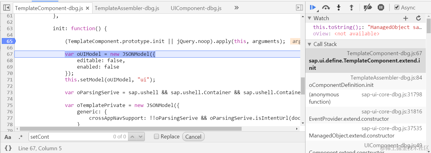Viewport: 431px width, 153px height.
Task: Go to next search match
Action: coord(141,137)
